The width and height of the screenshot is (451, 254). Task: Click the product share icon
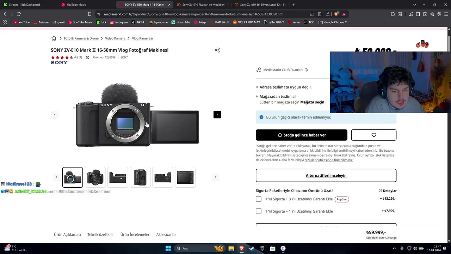tap(217, 50)
